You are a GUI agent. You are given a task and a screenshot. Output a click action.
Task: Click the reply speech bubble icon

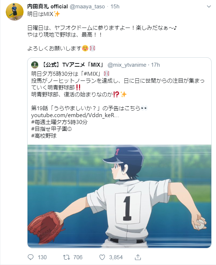[30, 257]
